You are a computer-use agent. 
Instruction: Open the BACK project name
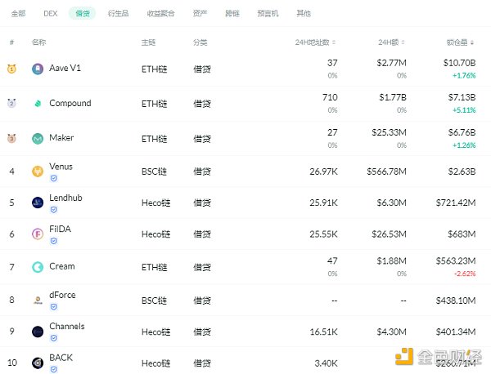[61, 358]
